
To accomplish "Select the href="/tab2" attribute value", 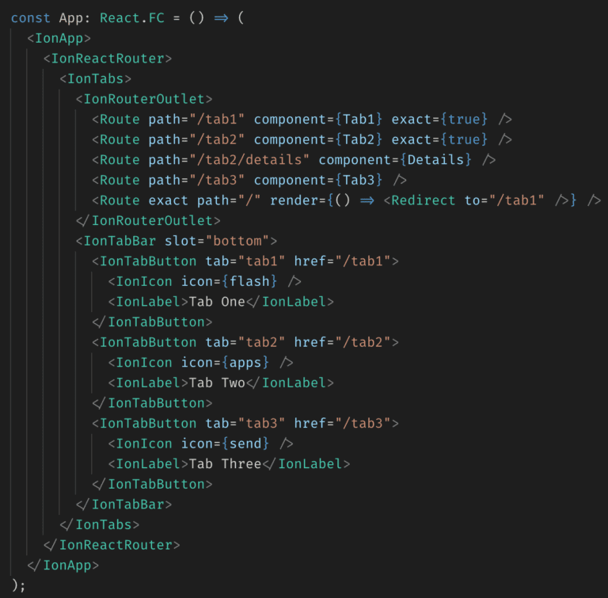I will (x=363, y=342).
